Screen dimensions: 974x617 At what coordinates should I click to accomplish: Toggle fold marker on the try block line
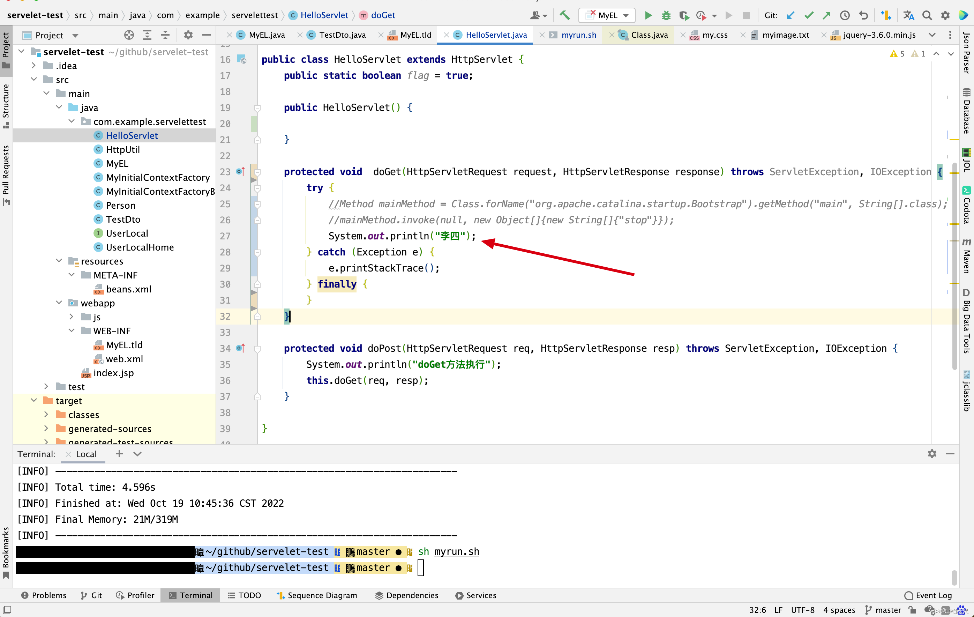(257, 188)
